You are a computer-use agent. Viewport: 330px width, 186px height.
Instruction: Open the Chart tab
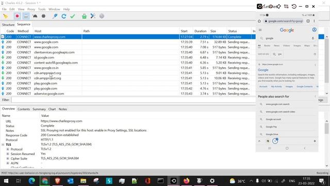52,109
